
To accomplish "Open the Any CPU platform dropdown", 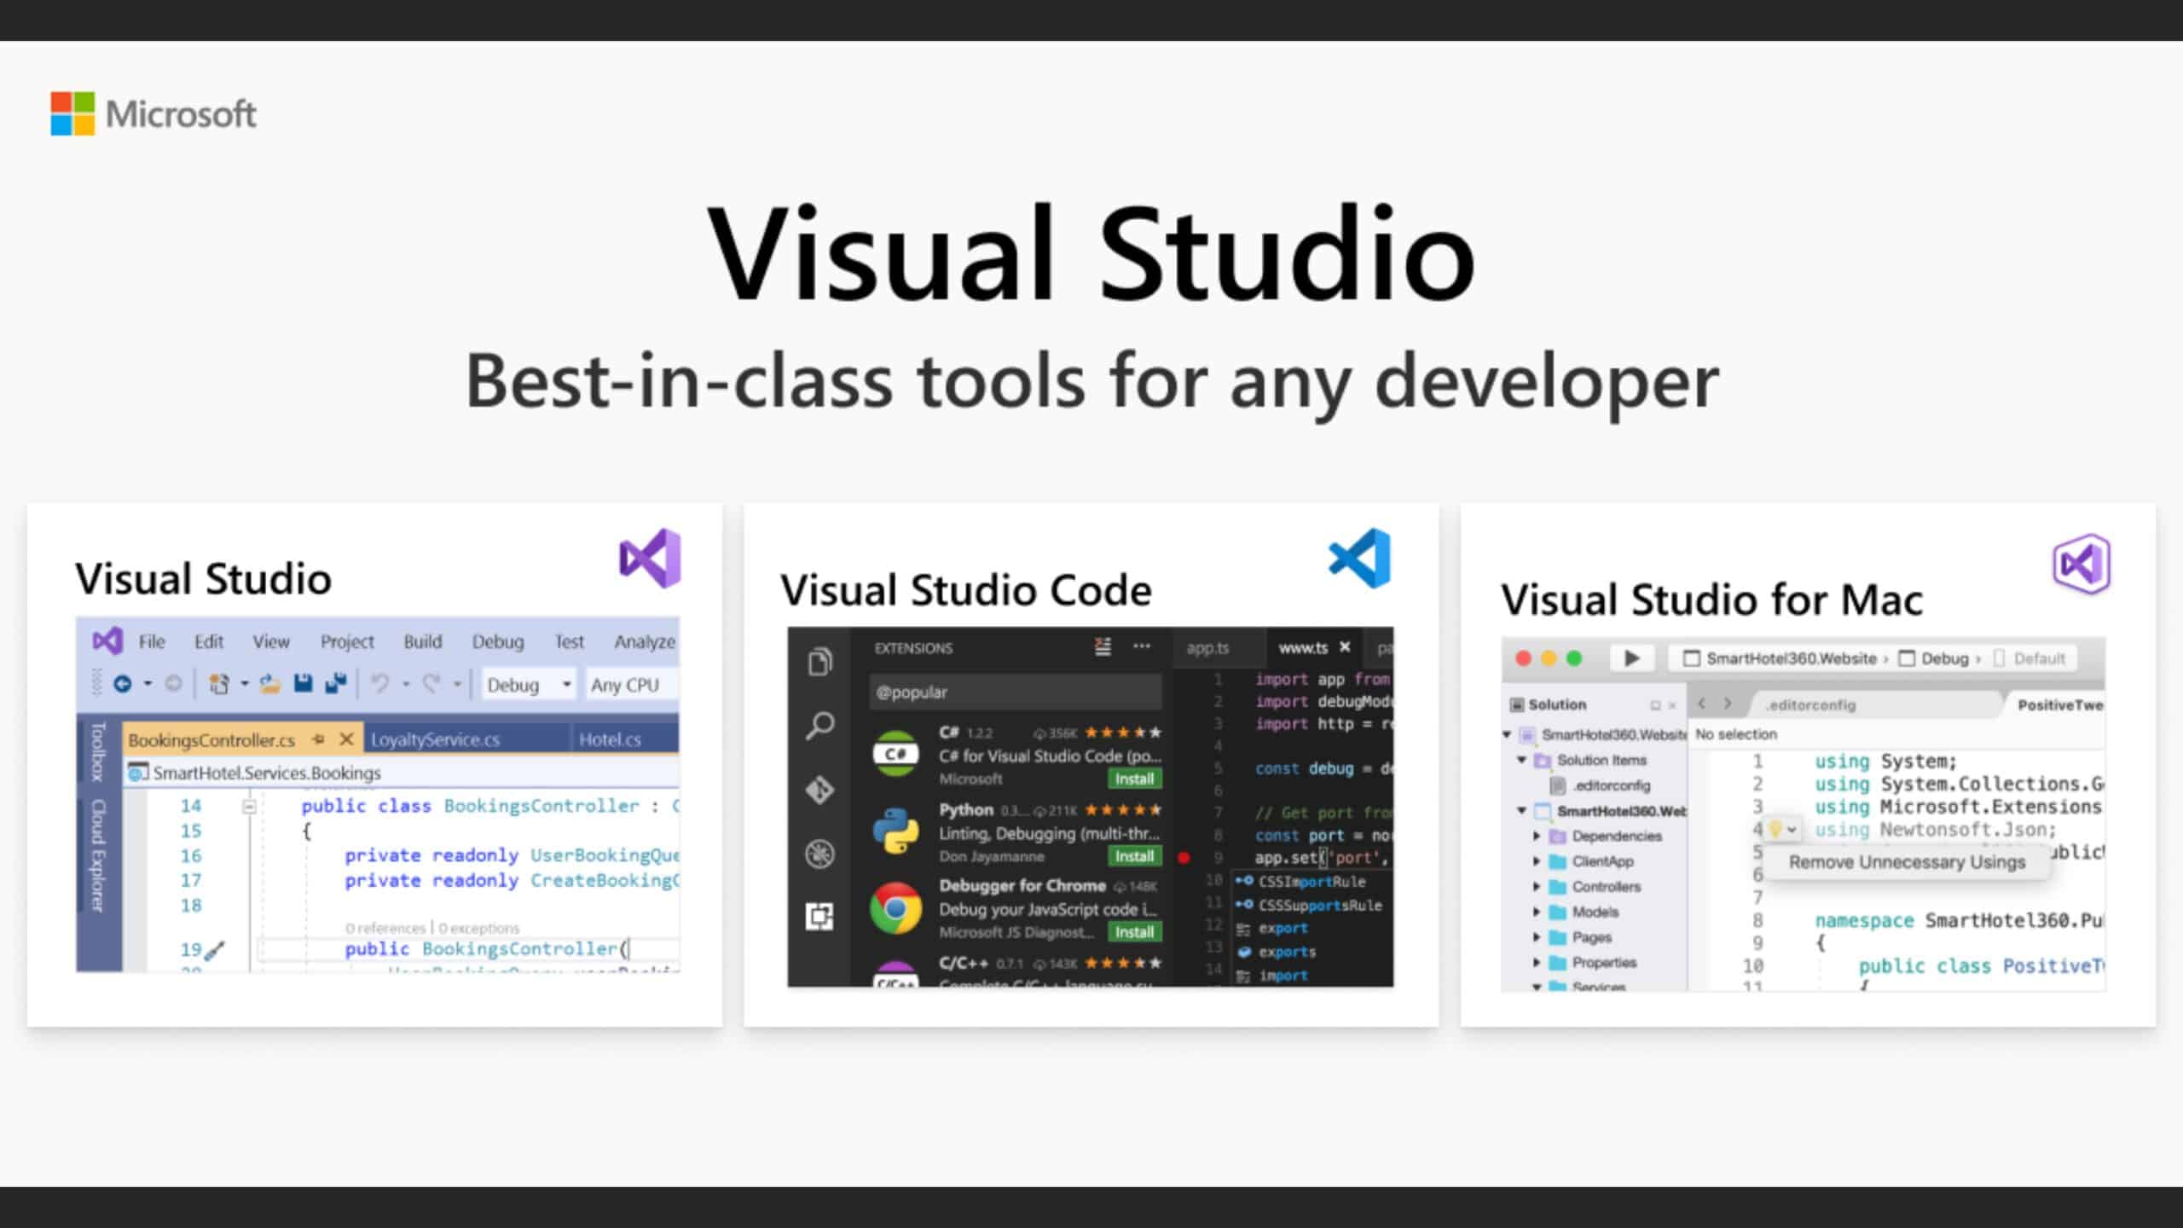I will pyautogui.click(x=631, y=685).
